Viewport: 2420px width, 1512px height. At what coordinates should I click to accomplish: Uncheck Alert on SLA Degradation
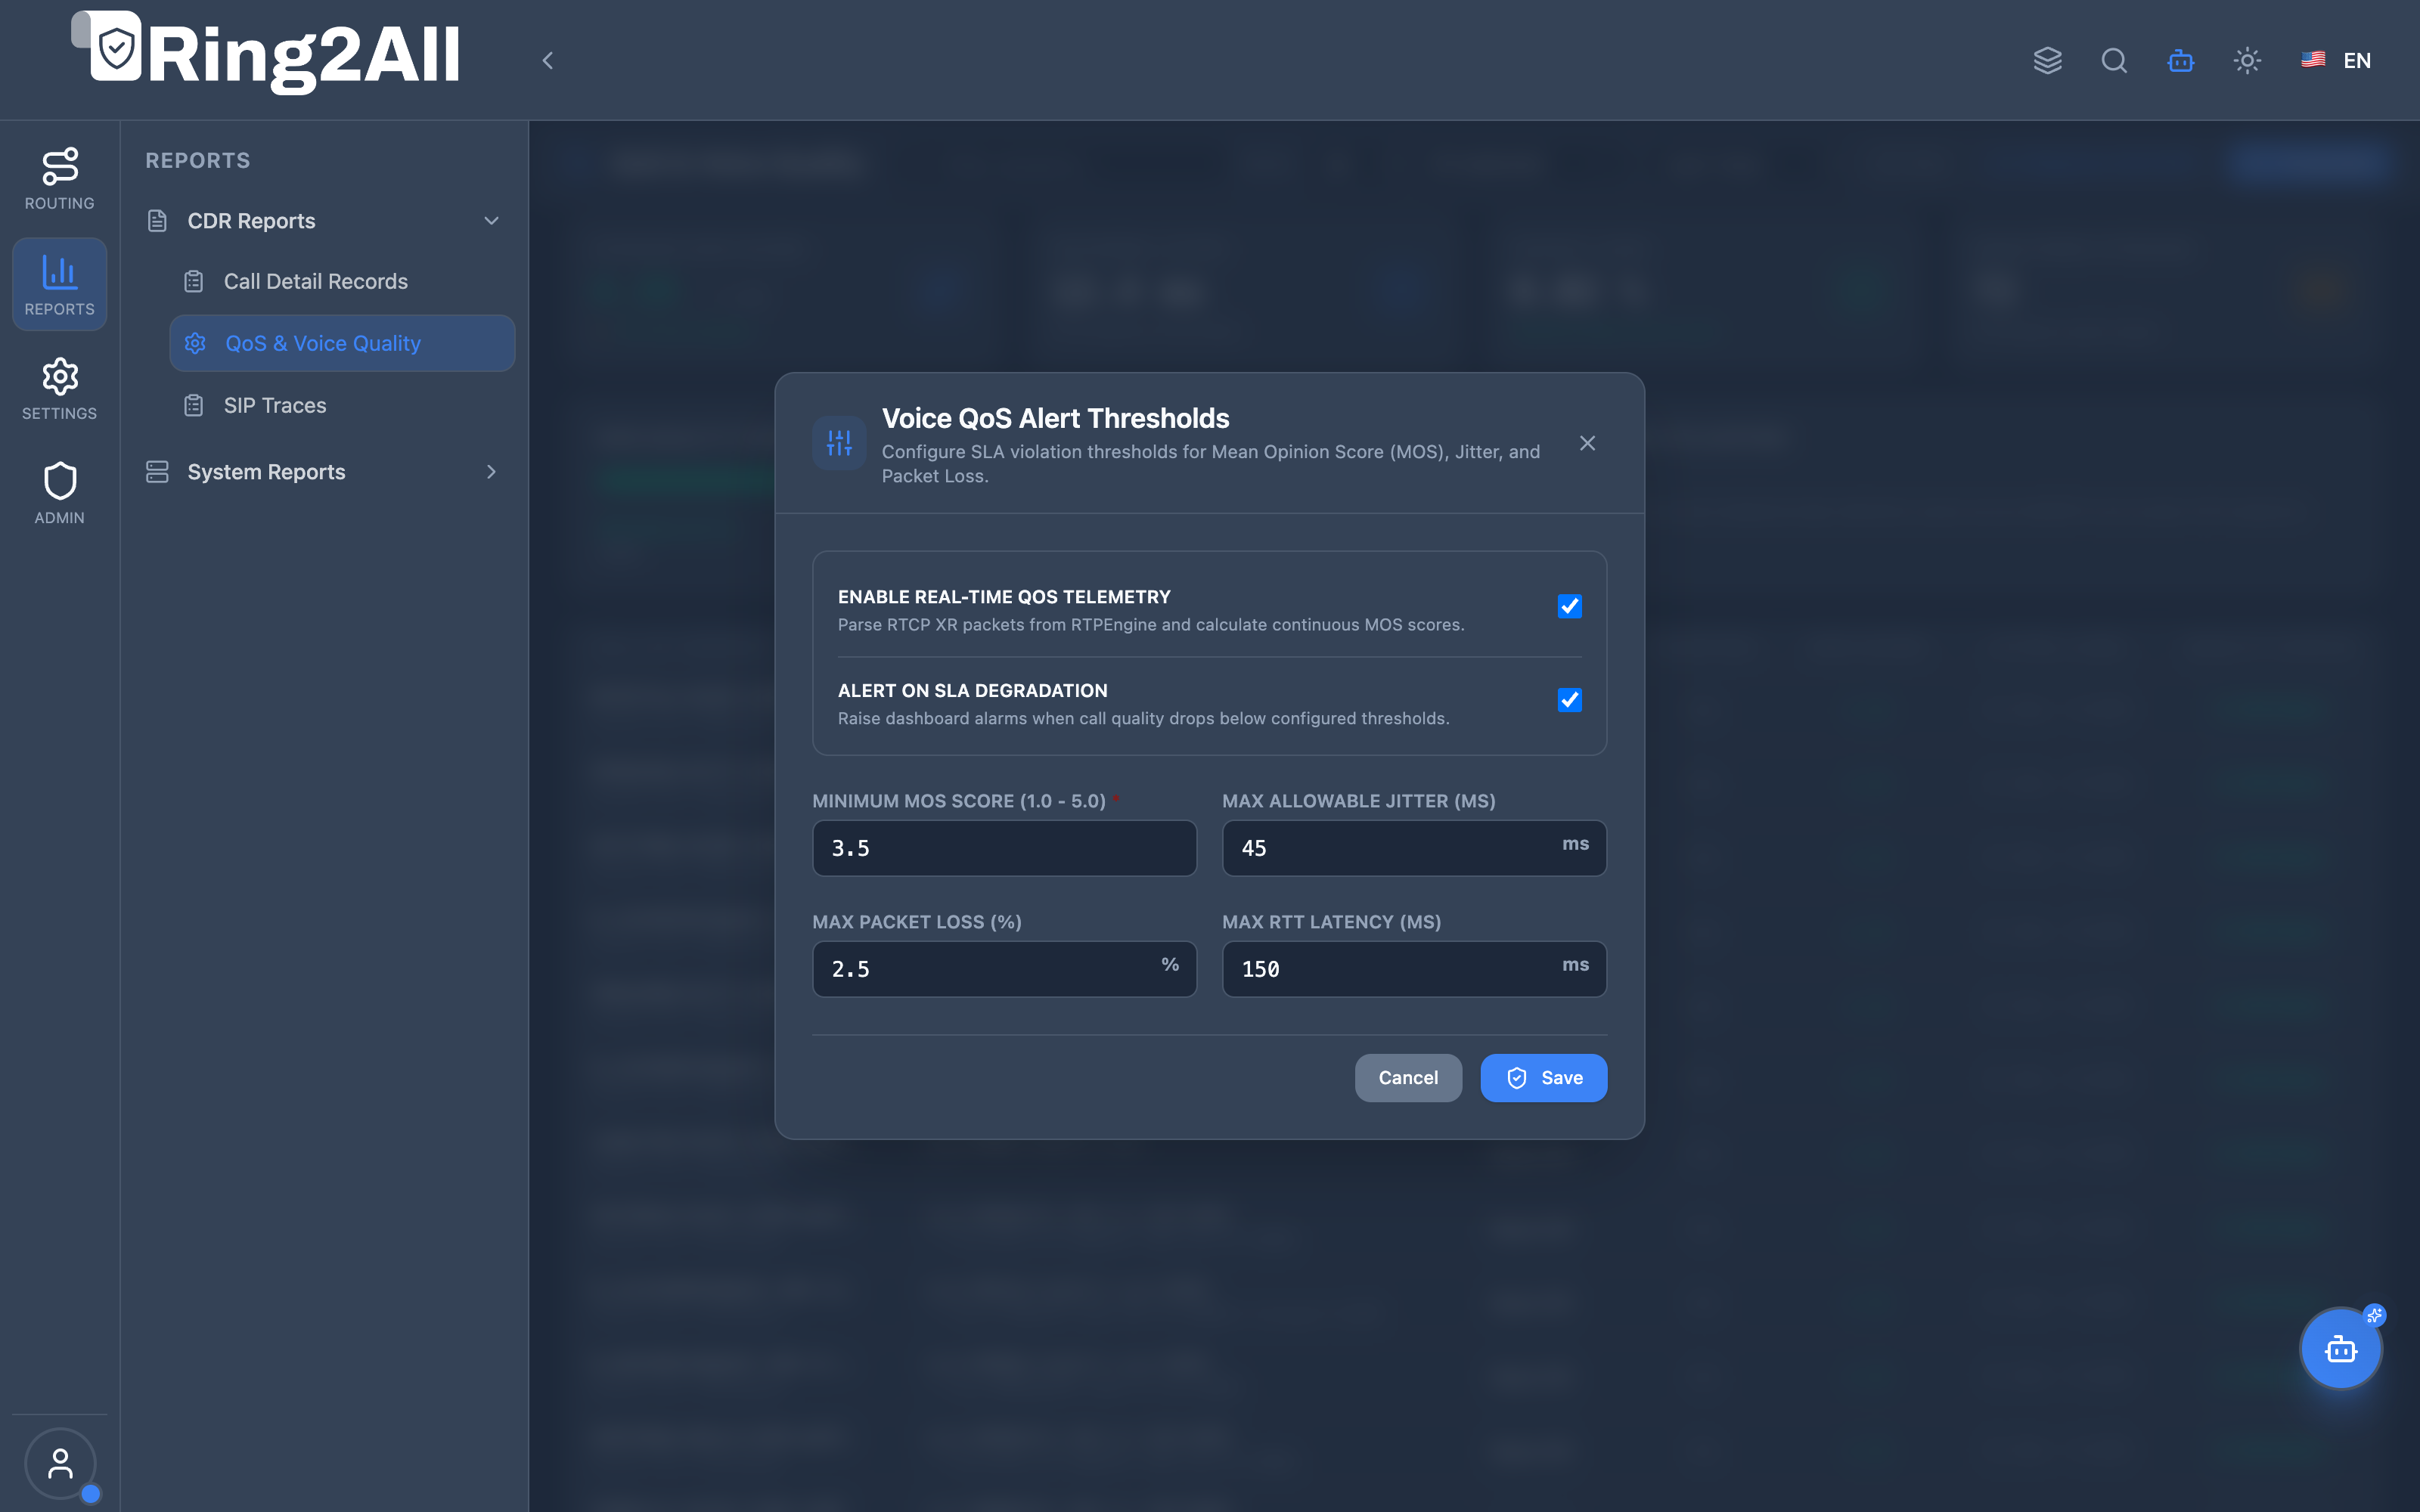point(1569,700)
